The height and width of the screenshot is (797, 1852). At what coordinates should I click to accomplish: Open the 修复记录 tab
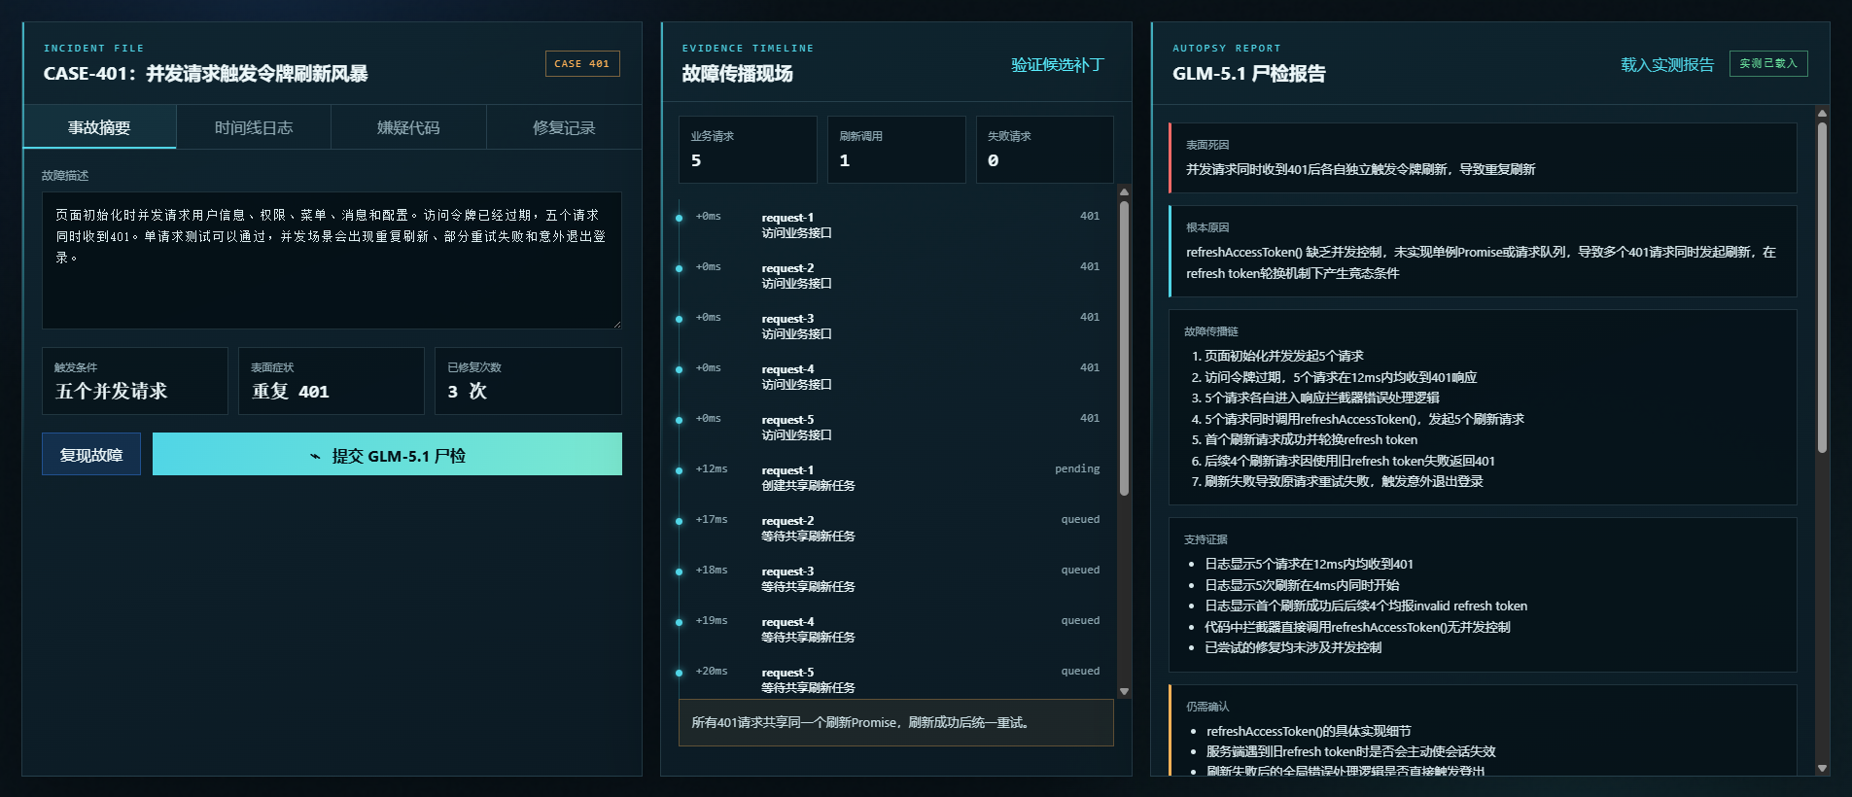564,127
